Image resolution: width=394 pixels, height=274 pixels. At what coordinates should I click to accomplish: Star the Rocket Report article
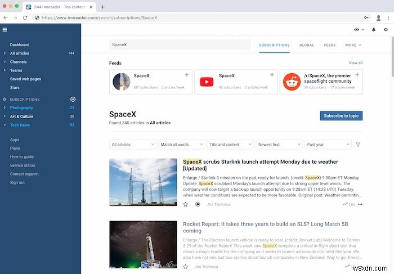tap(185, 267)
